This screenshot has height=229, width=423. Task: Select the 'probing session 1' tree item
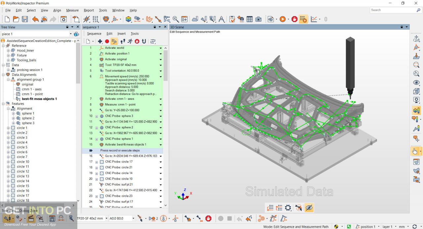click(30, 70)
